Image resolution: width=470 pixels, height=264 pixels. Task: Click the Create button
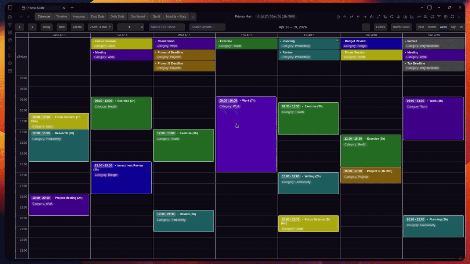(77, 27)
